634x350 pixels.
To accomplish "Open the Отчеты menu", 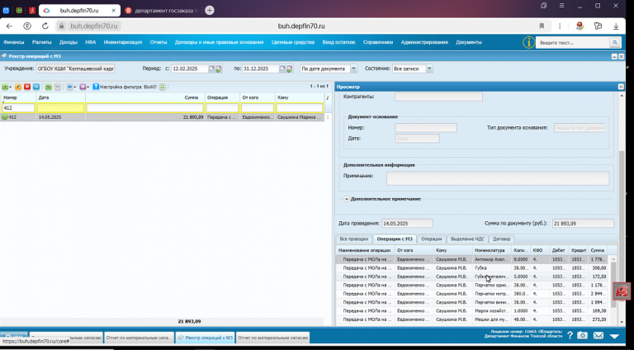I will tap(158, 42).
